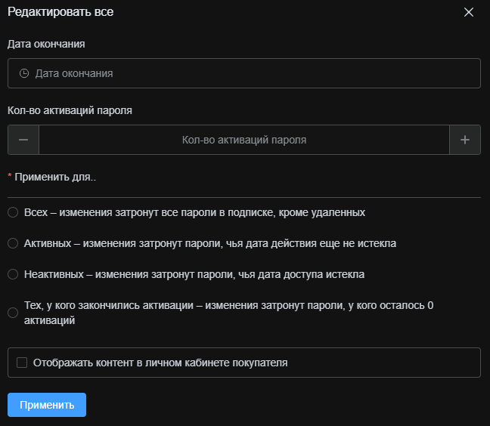Increase activation count with plus button
Image resolution: width=490 pixels, height=426 pixels.
point(465,140)
